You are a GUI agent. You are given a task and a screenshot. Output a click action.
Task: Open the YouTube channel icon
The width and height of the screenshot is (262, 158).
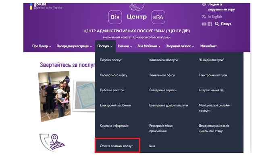[204, 24]
